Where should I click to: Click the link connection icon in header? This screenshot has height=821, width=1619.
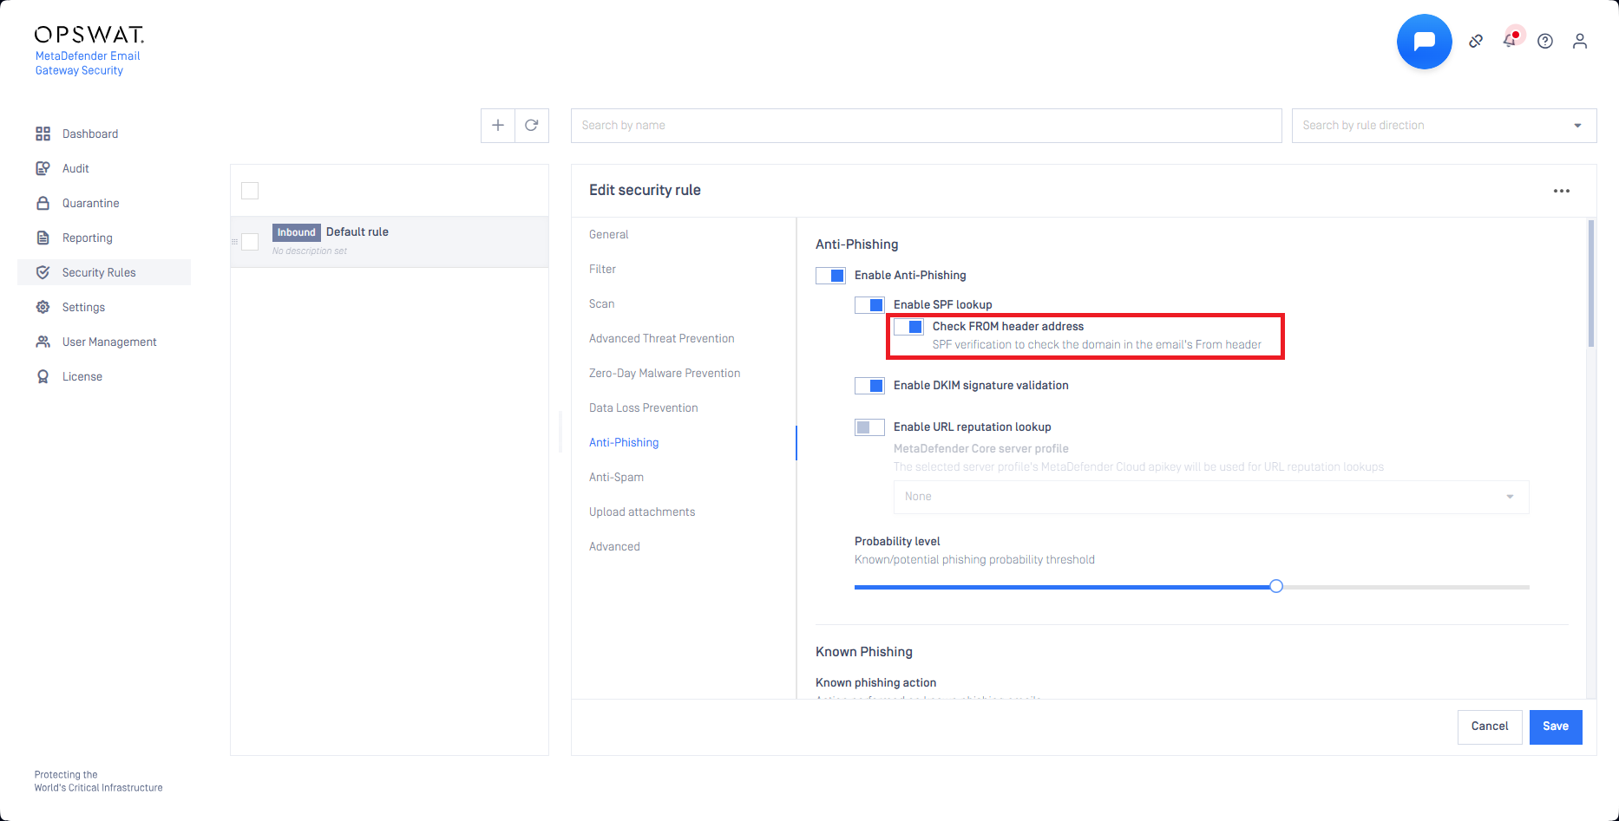[1476, 41]
